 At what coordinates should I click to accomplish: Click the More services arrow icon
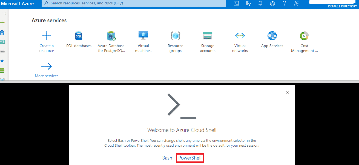pyautogui.click(x=47, y=66)
